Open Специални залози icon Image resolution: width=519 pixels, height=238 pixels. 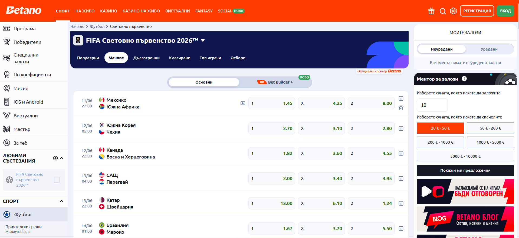pyautogui.click(x=7, y=58)
